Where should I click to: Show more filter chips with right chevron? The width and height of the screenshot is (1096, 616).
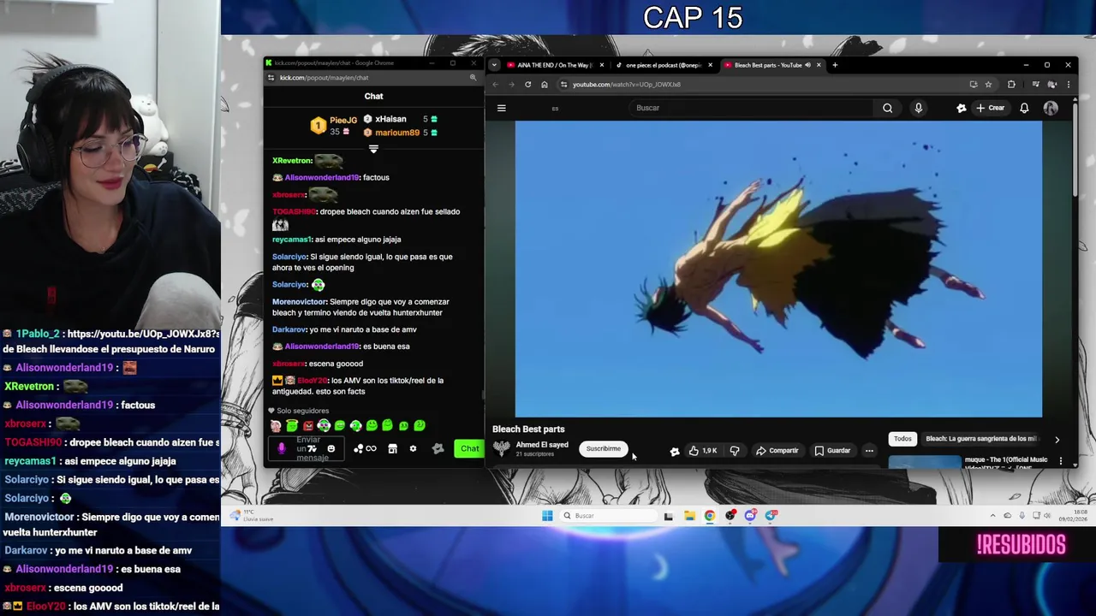[x=1057, y=440]
